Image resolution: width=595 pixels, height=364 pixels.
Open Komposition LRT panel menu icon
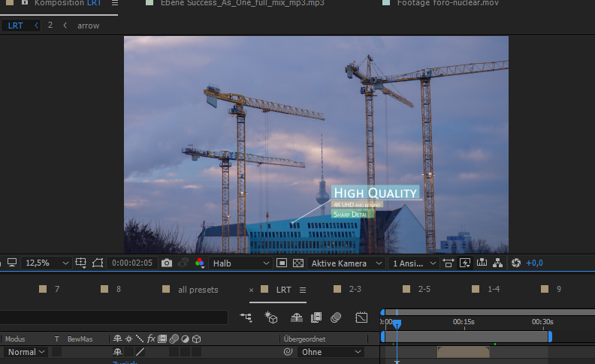pos(115,3)
